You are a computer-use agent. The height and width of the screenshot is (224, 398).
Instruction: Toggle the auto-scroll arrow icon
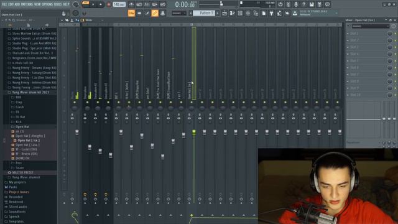pos(139,13)
